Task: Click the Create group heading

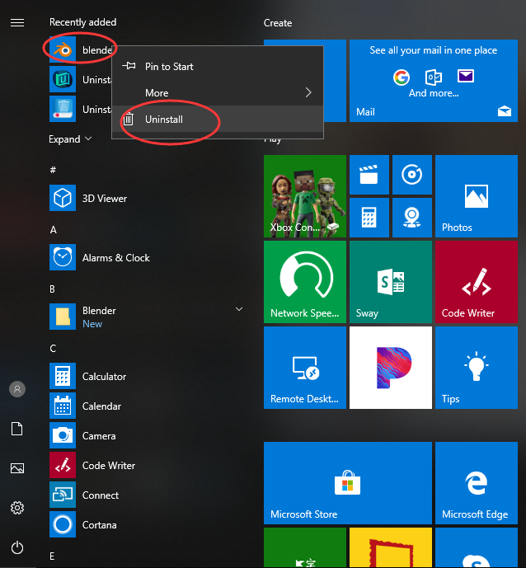Action: tap(278, 23)
